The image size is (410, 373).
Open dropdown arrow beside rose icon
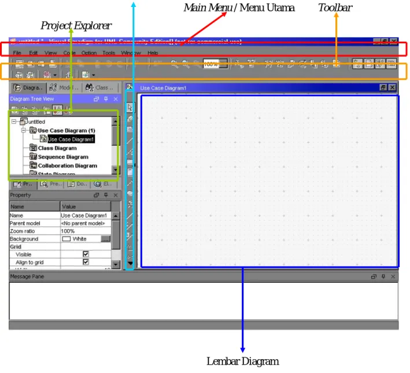[55, 75]
